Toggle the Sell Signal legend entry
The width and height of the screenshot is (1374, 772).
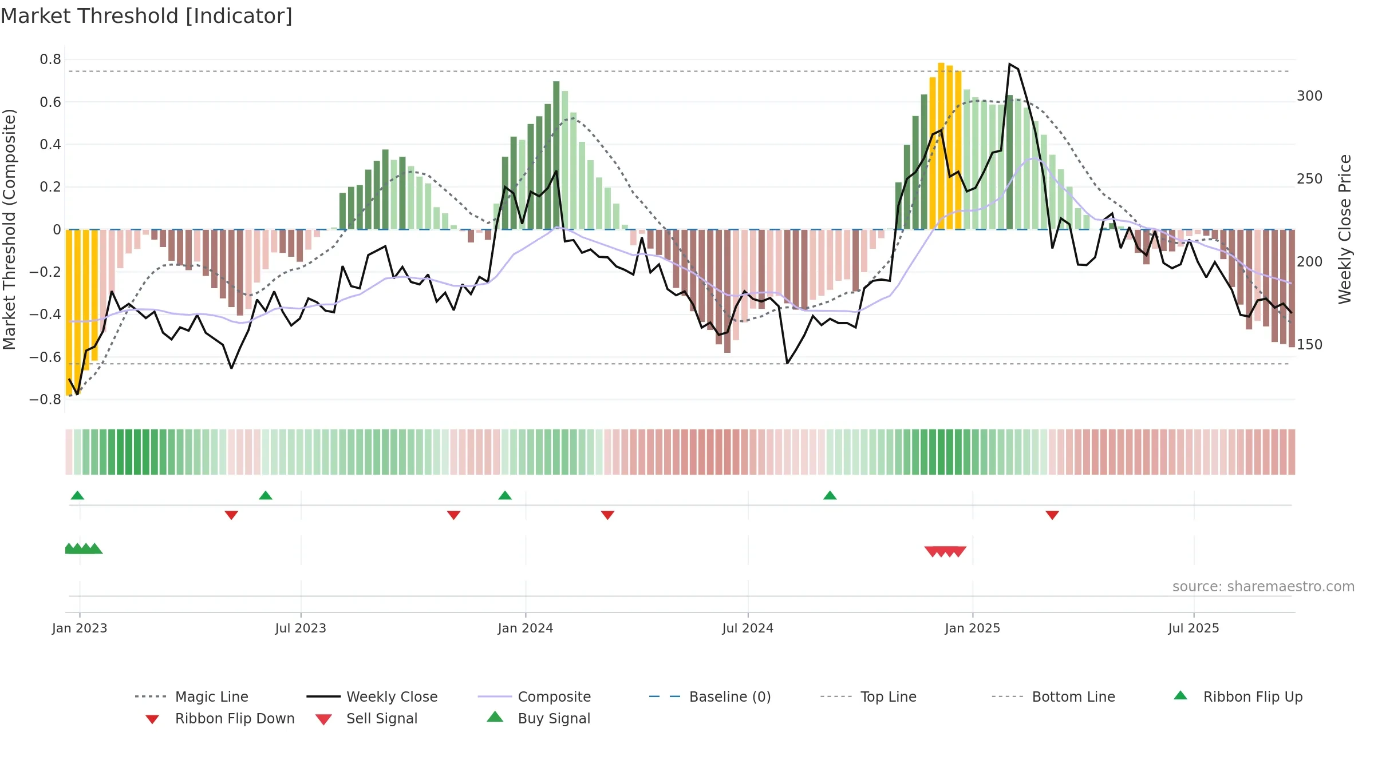366,718
